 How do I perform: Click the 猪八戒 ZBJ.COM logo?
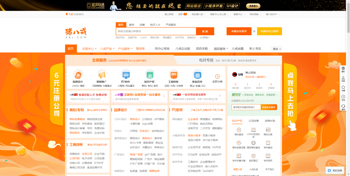pos(76,33)
